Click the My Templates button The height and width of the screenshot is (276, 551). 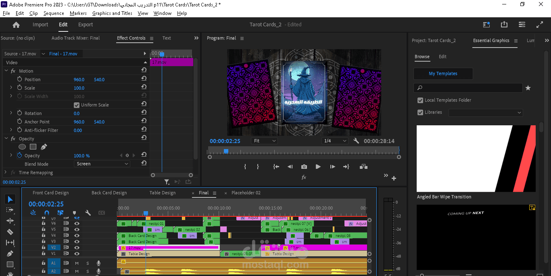click(x=443, y=74)
